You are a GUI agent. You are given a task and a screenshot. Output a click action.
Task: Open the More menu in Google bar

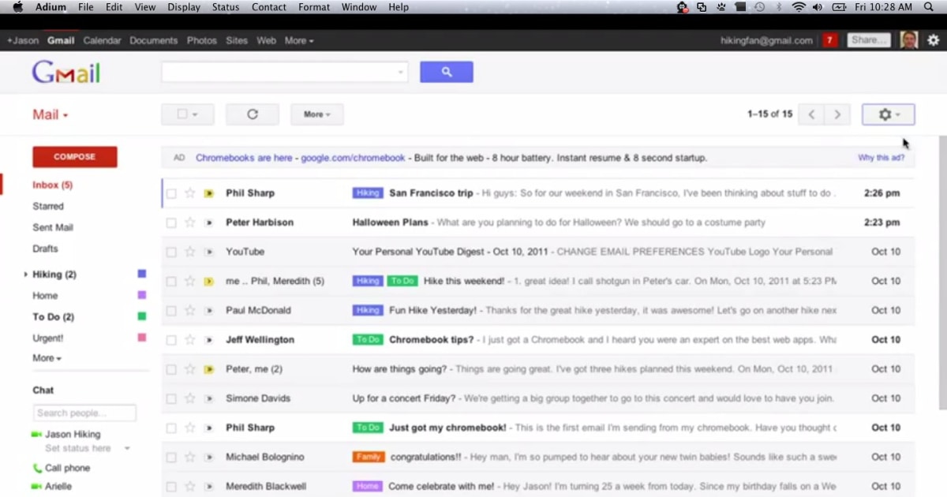[299, 40]
